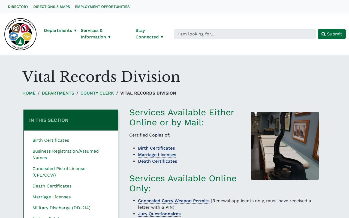Screen dimensions: 349x218
Task: Click the records room seal press photo
Action: [x=285, y=146]
